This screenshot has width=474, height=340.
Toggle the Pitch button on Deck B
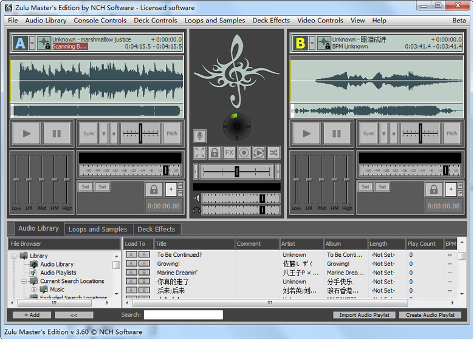(452, 134)
